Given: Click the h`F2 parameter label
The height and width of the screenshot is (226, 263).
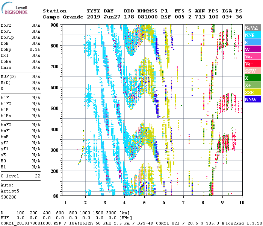Looking at the screenshot, I should (x=6, y=104).
